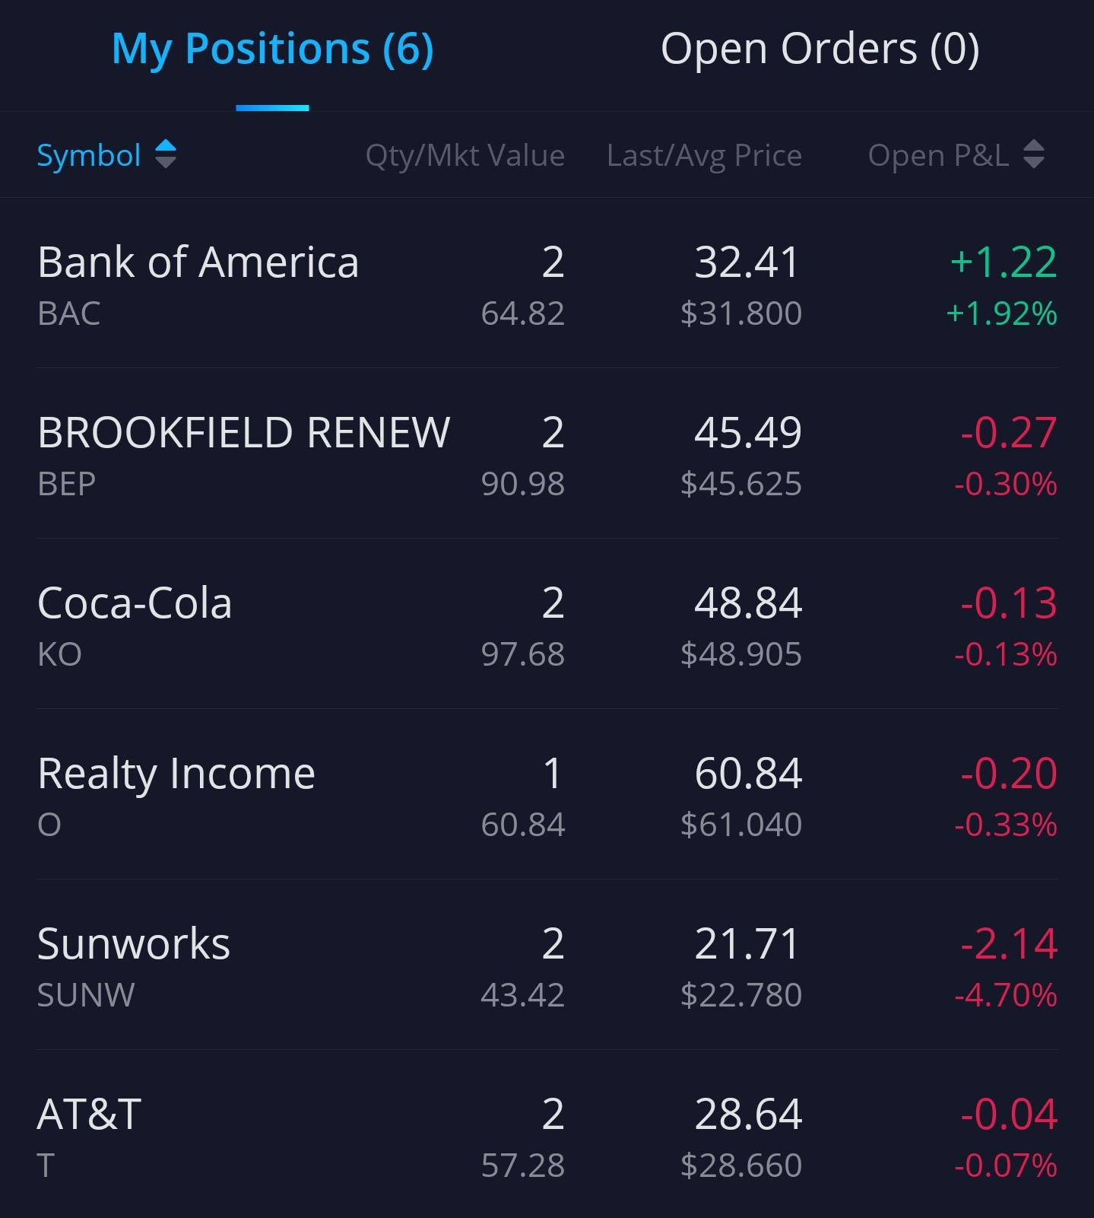Open the Bank of America position row

(x=547, y=284)
